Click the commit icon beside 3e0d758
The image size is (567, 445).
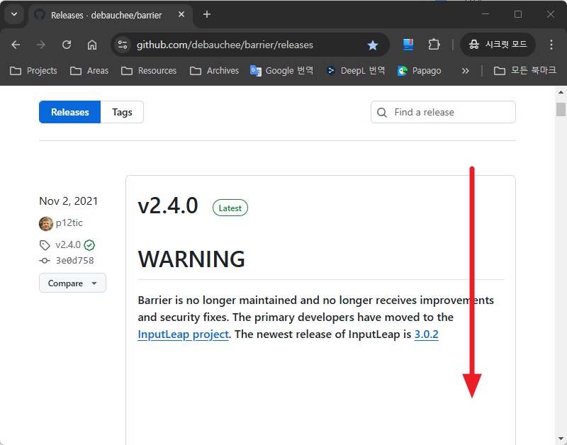coord(45,260)
